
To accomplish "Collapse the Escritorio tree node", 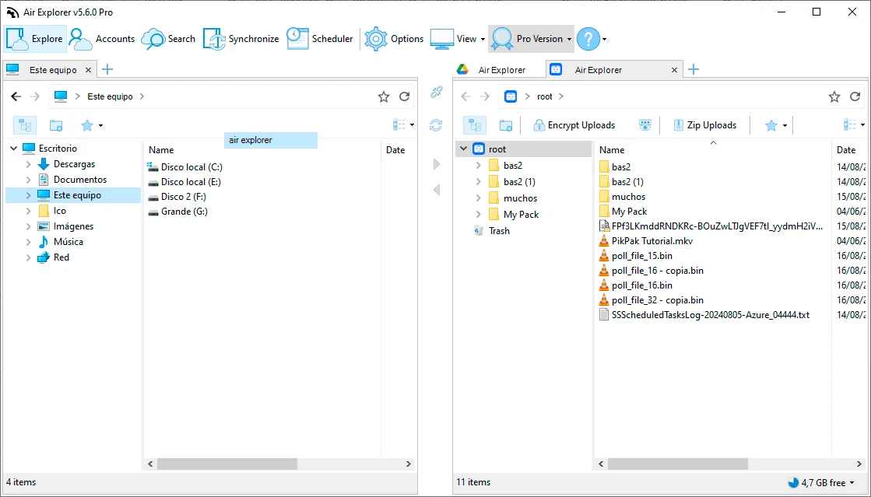I will (x=14, y=149).
